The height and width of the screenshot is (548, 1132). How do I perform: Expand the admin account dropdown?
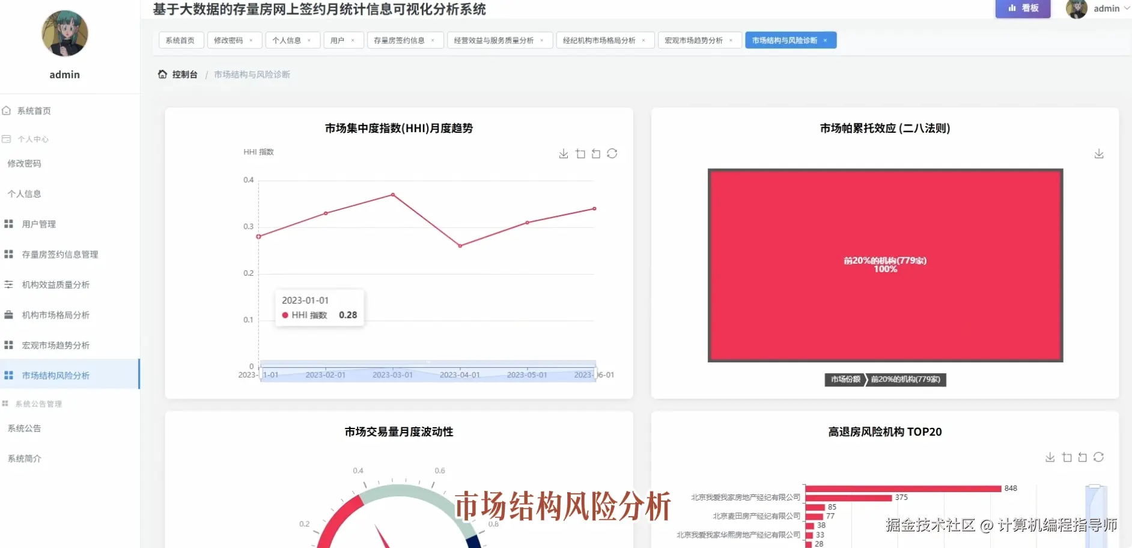pyautogui.click(x=1109, y=8)
